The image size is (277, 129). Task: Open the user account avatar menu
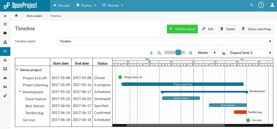click(x=272, y=5)
